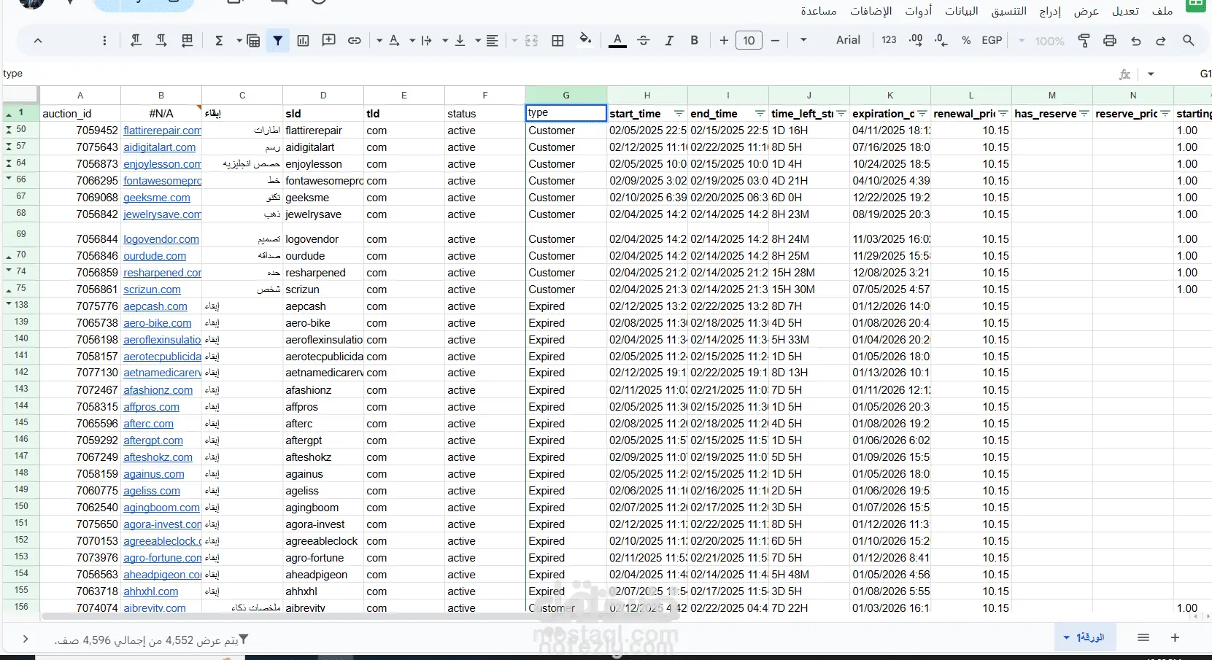Toggle bold formatting
The height and width of the screenshot is (660, 1212).
point(695,41)
